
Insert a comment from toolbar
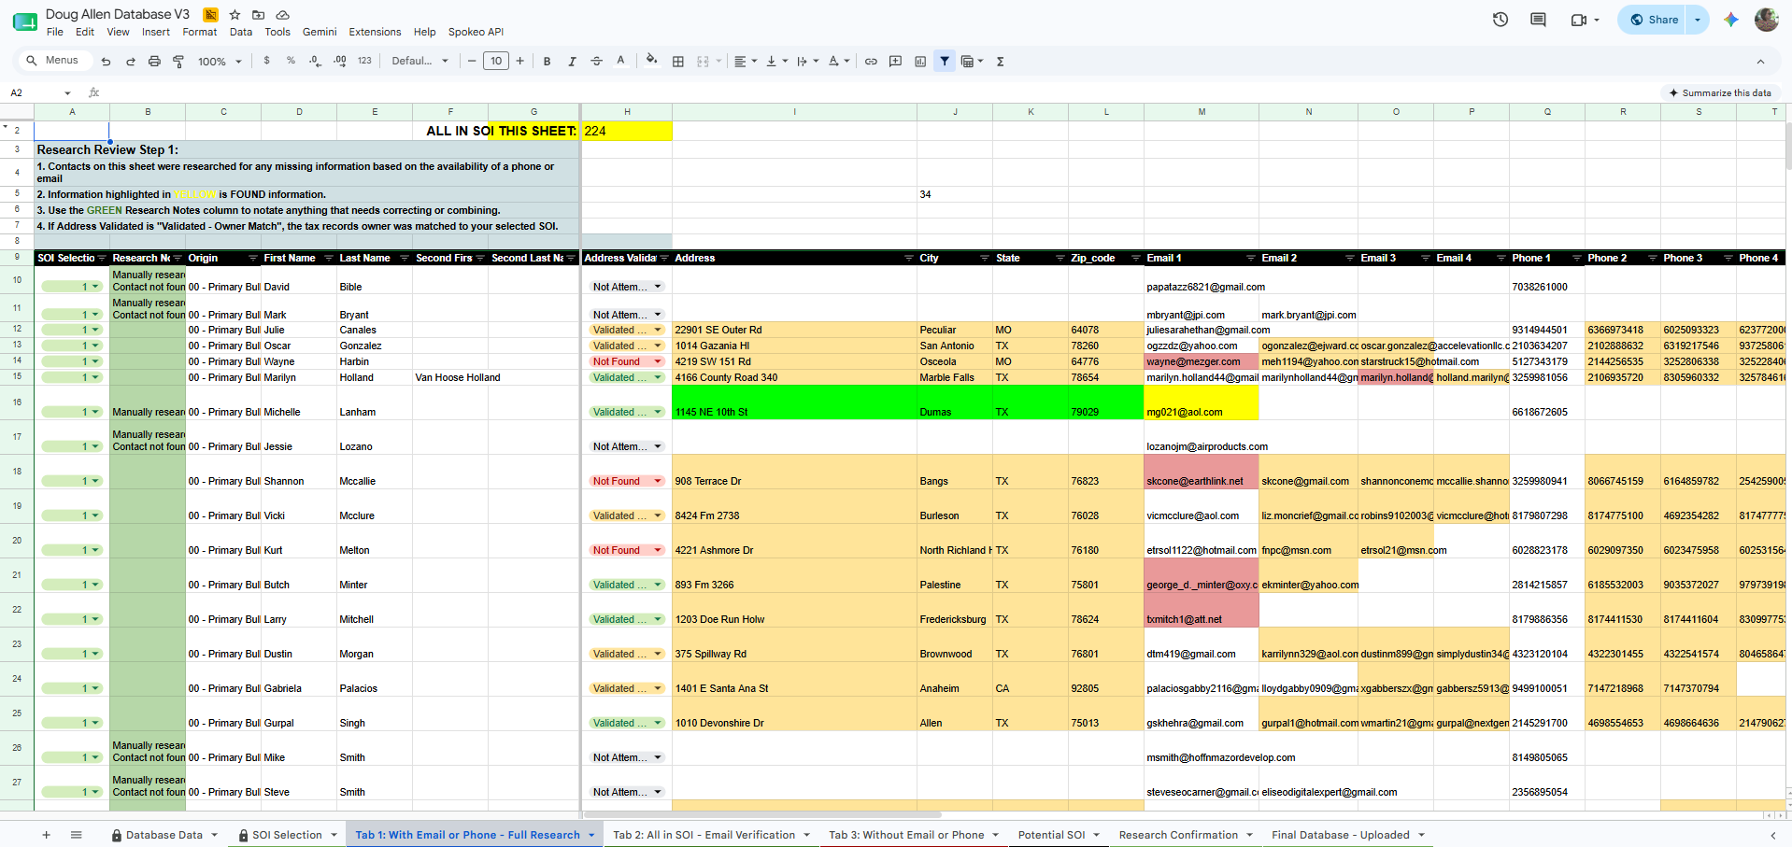click(895, 62)
